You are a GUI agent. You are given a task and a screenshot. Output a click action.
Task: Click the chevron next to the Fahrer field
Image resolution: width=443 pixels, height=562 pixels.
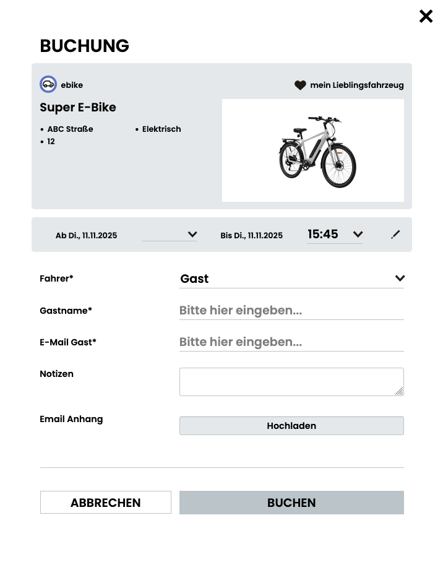(400, 279)
